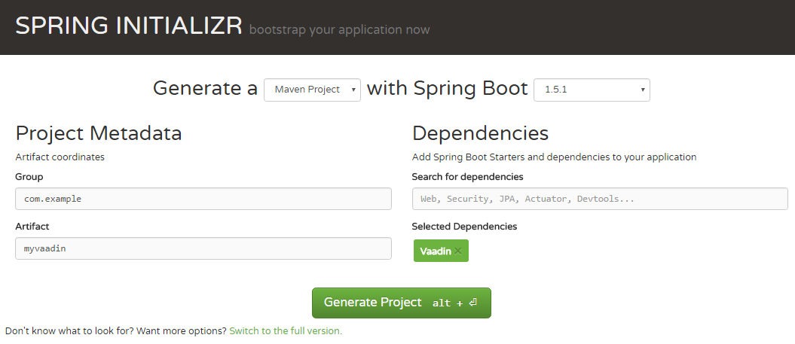The width and height of the screenshot is (795, 344).
Task: Click the Artifact coordinates subtitle text
Action: click(60, 157)
